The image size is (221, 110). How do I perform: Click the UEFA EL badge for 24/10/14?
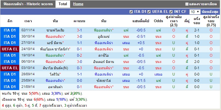pyautogui.click(x=10, y=49)
